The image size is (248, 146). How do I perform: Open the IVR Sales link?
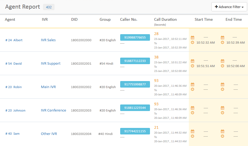[48, 40]
